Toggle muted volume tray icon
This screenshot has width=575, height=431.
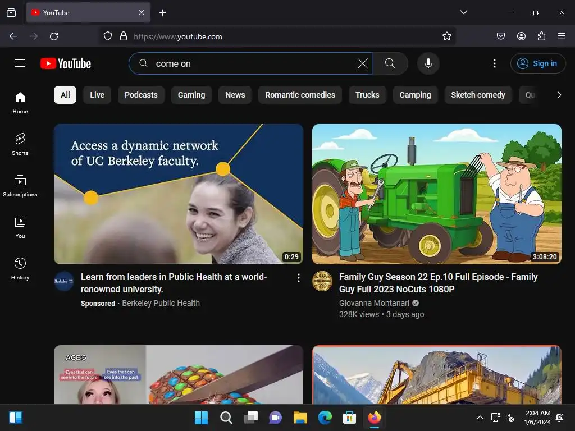point(510,418)
